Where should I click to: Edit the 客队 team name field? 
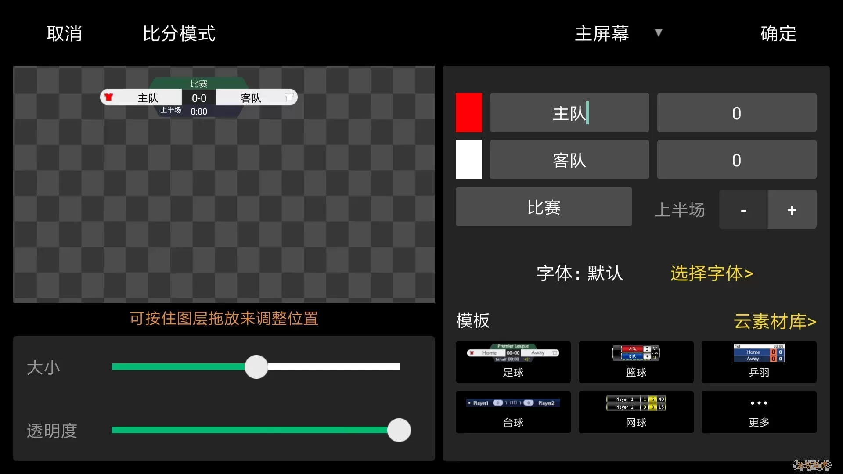point(569,159)
